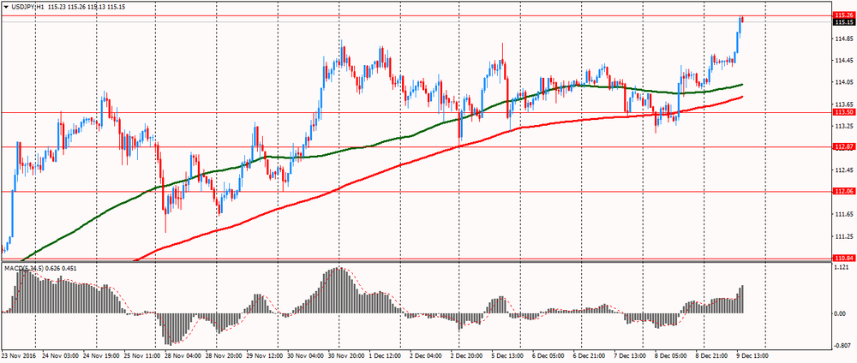Click the 111.25 value on price axis
This screenshot has height=363, width=857.
pos(845,236)
